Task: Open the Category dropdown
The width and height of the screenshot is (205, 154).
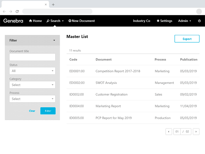Action: pyautogui.click(x=32, y=85)
